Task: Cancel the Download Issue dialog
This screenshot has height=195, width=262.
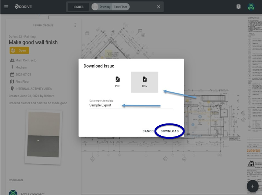Action: 149,131
